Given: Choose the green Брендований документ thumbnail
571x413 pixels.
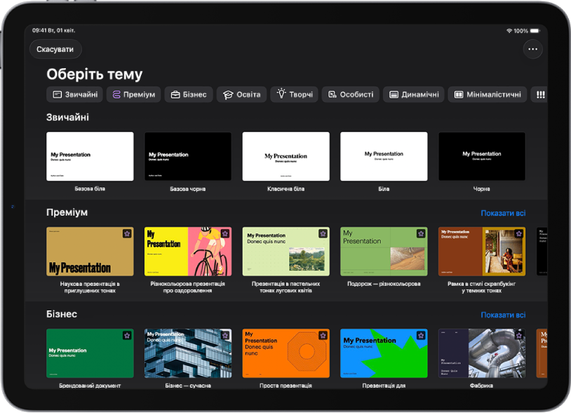Looking at the screenshot, I should (90, 353).
